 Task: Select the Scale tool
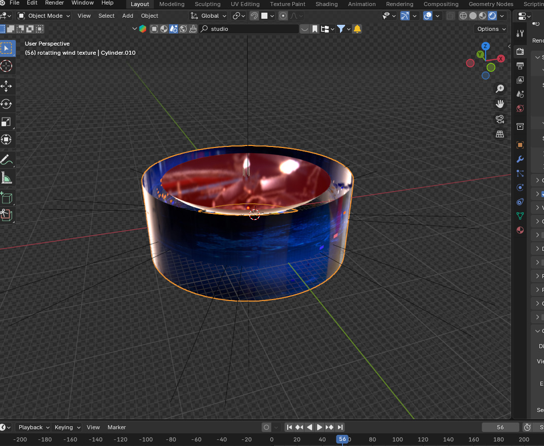(x=7, y=122)
